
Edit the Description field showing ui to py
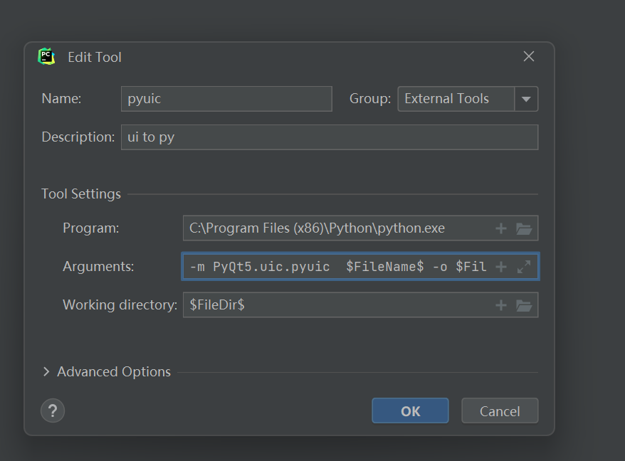coord(329,137)
